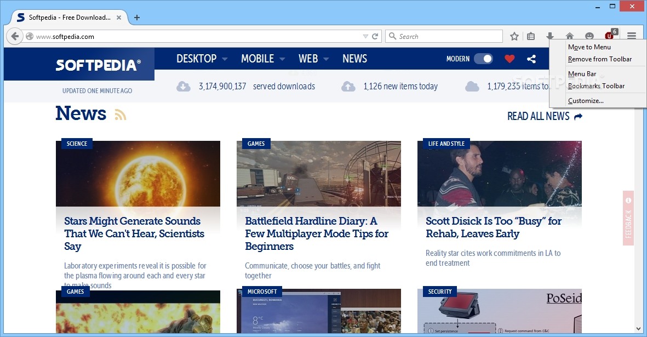Go to Home page icon
The image size is (647, 337).
point(570,36)
